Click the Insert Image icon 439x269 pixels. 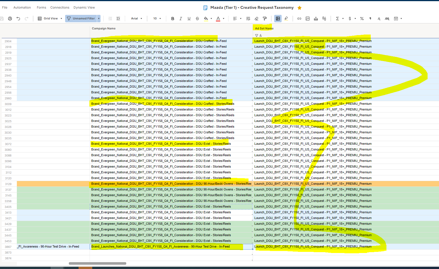pyautogui.click(x=308, y=19)
